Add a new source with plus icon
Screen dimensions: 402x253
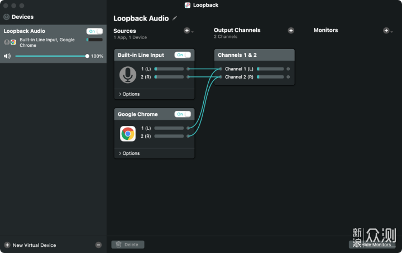[186, 31]
